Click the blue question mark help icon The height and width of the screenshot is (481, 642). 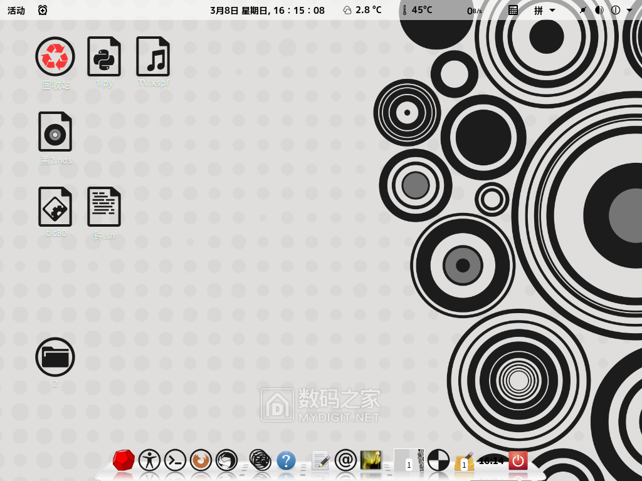[x=286, y=461]
